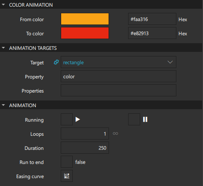
Task: Edit To color hex field #e82913
Action: click(152, 33)
